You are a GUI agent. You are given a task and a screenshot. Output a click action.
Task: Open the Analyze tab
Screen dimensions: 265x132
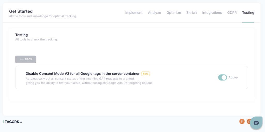tap(154, 13)
